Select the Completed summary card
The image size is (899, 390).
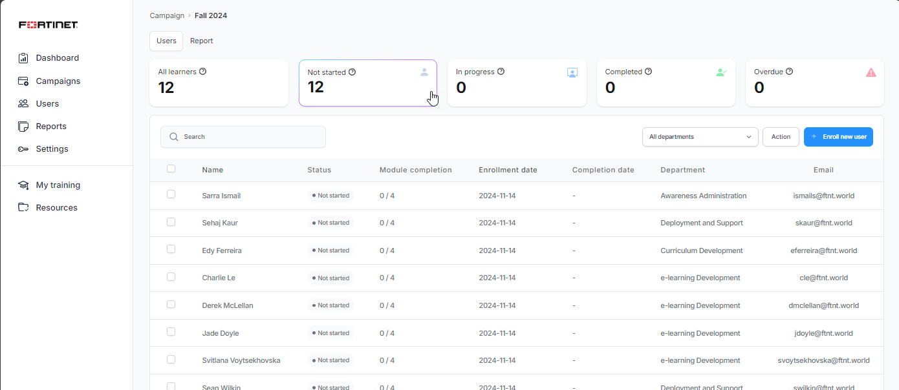[666, 83]
